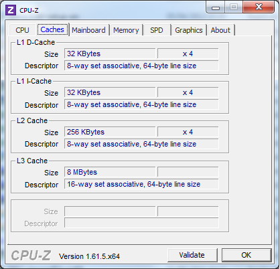Image resolution: width=280 pixels, height=269 pixels.
Task: Open the Mainboard tab
Action: click(x=88, y=30)
